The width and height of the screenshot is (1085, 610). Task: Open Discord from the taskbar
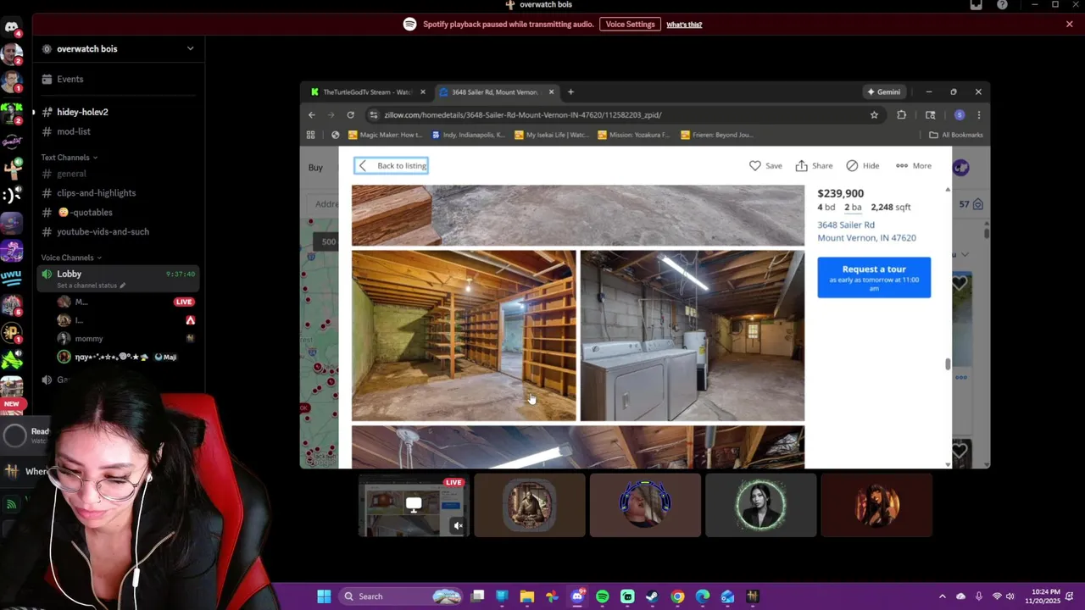tap(577, 596)
